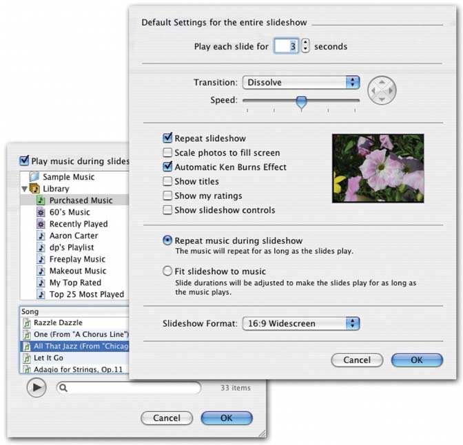This screenshot has height=445, width=463.
Task: Select the Razzle Dazzle song
Action: click(74, 323)
